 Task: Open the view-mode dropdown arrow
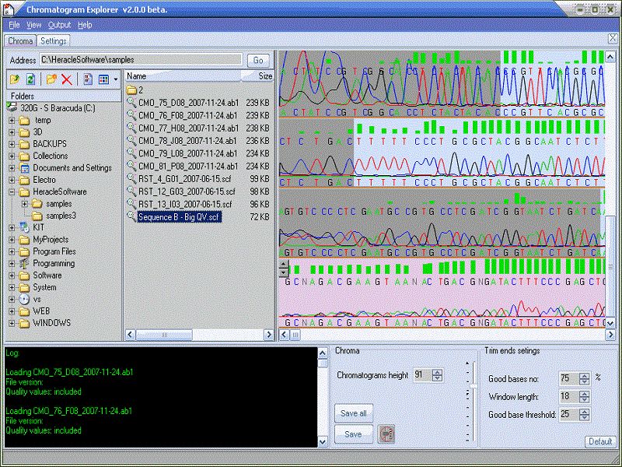point(115,79)
